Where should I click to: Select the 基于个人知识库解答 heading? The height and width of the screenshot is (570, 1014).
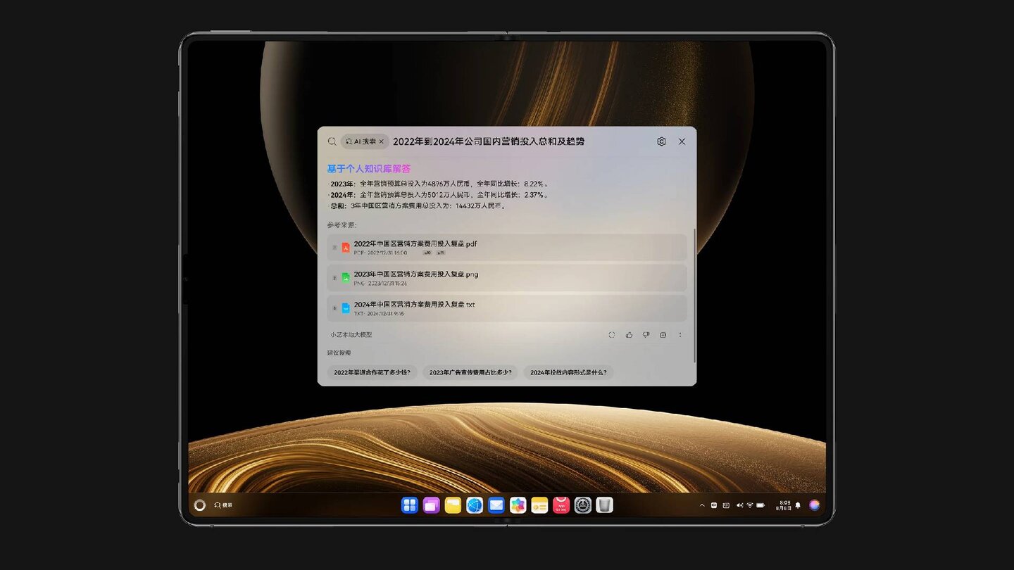pos(368,169)
